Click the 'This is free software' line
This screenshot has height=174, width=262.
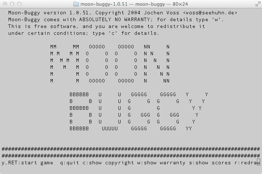(107, 27)
